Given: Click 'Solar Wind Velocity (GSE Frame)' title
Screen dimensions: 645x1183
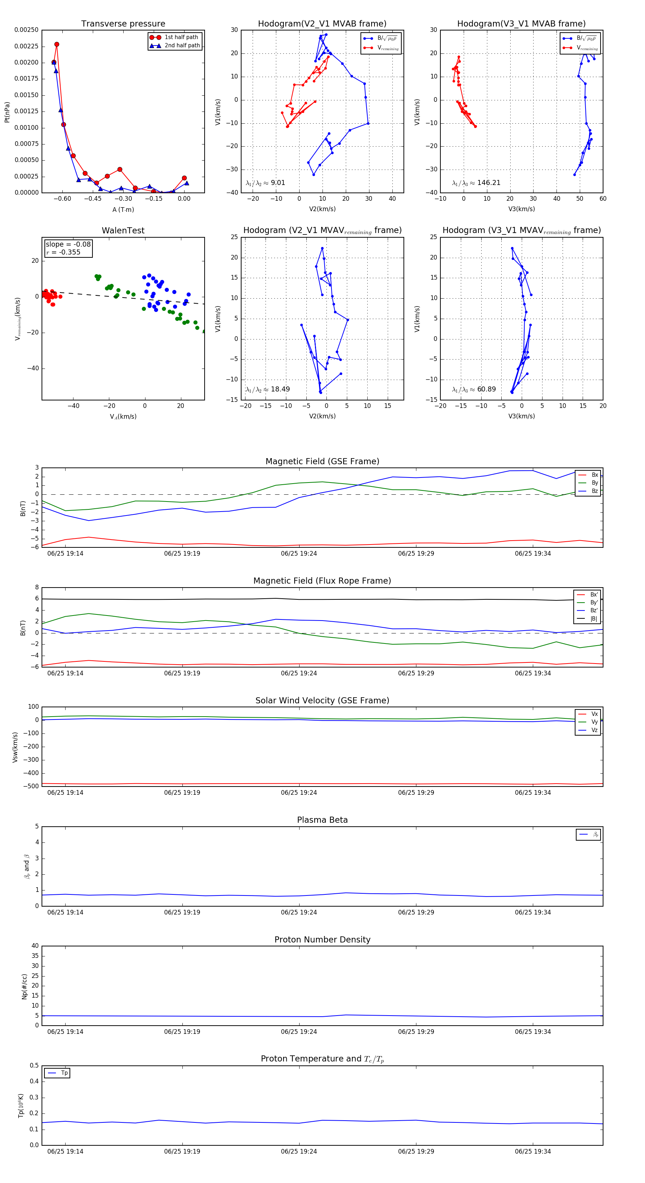Looking at the screenshot, I should tap(322, 700).
